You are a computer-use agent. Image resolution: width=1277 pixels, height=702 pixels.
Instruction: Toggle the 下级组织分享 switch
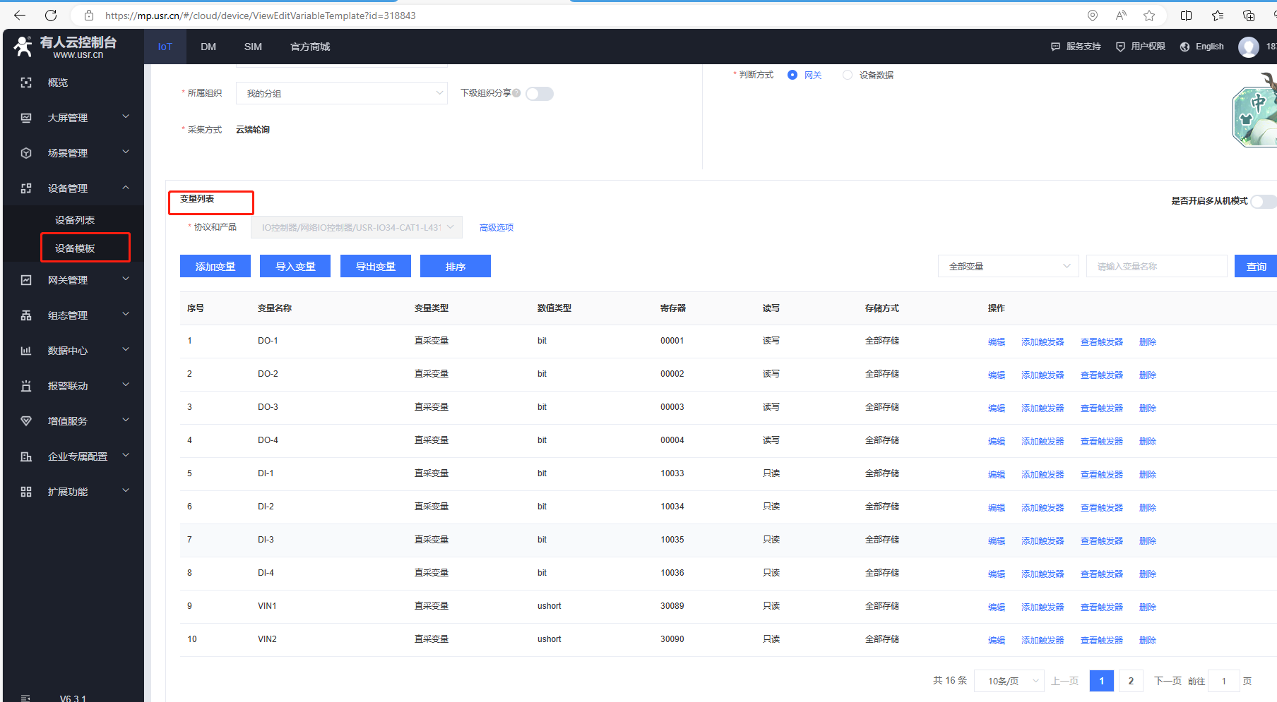(x=540, y=94)
